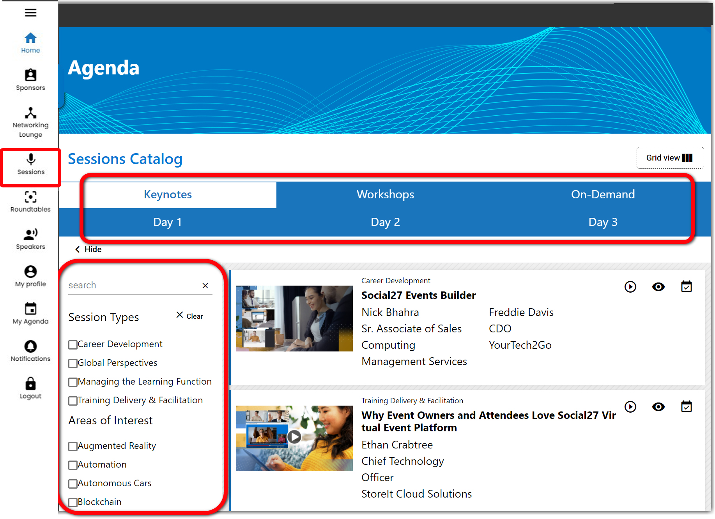This screenshot has height=519, width=715.
Task: Check the Automation interest
Action: pyautogui.click(x=73, y=465)
